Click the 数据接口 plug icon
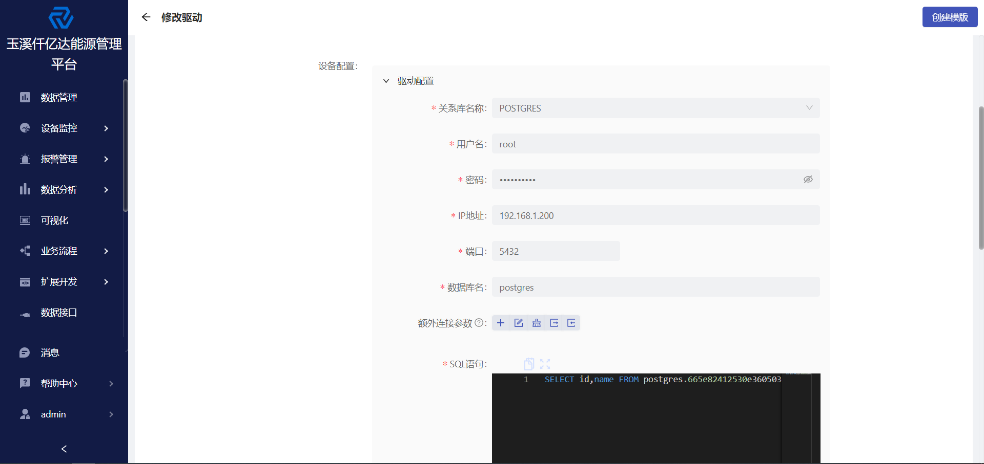 25,315
